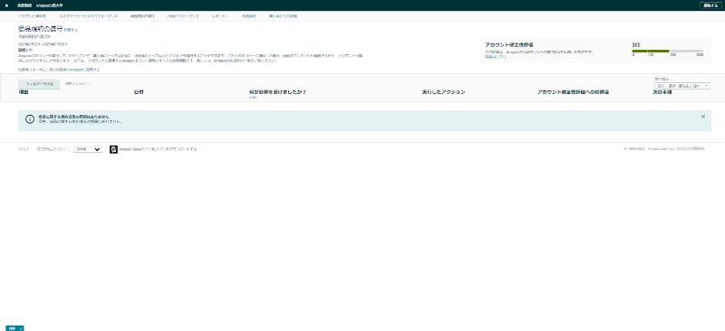Screen dimensions: 725x331
Task: Click the menu icon in the dark header
Action: (6, 5)
